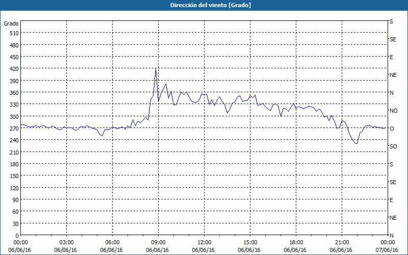The image size is (408, 255).
Task: Click the 'N' compass label level with 360
Action: 391,93
